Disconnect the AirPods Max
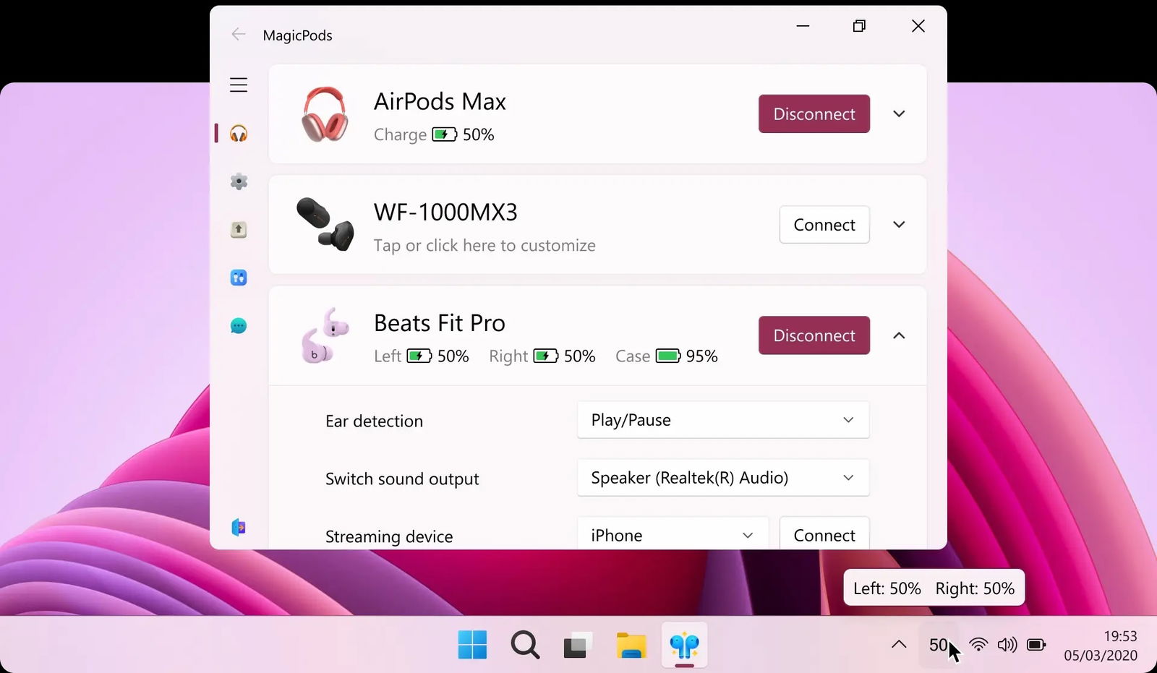 (814, 113)
